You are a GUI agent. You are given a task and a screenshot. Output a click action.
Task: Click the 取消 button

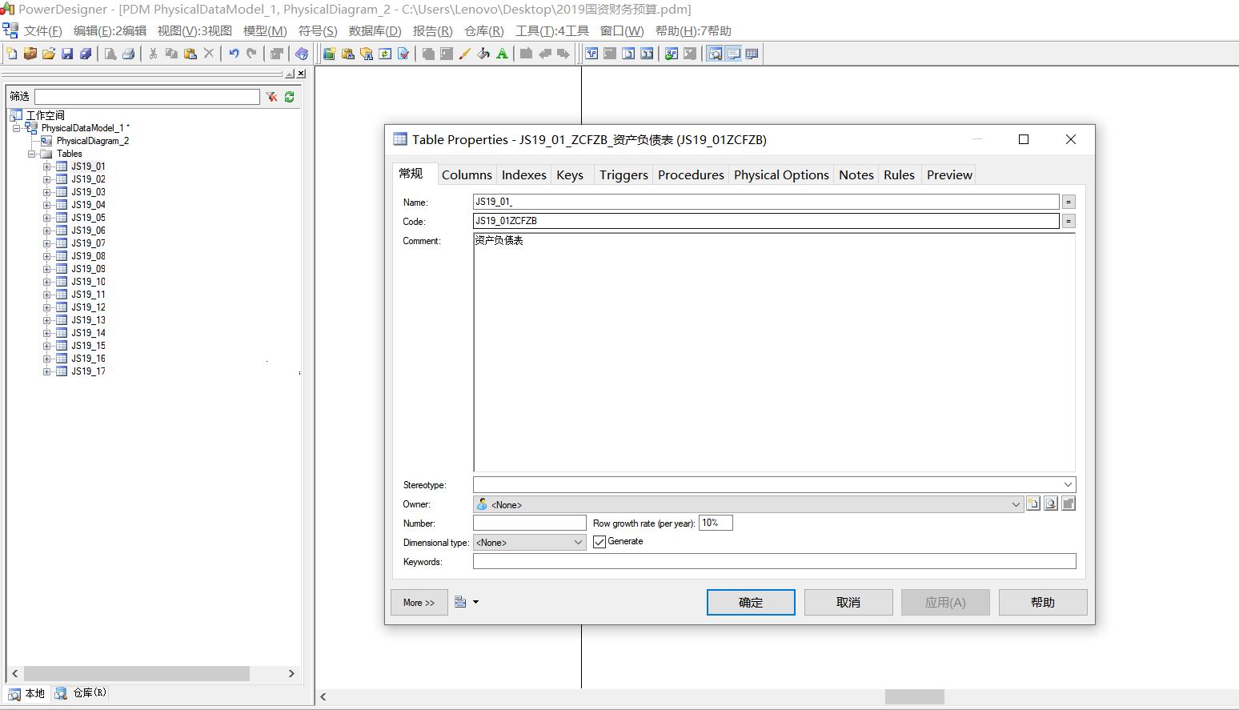click(848, 603)
